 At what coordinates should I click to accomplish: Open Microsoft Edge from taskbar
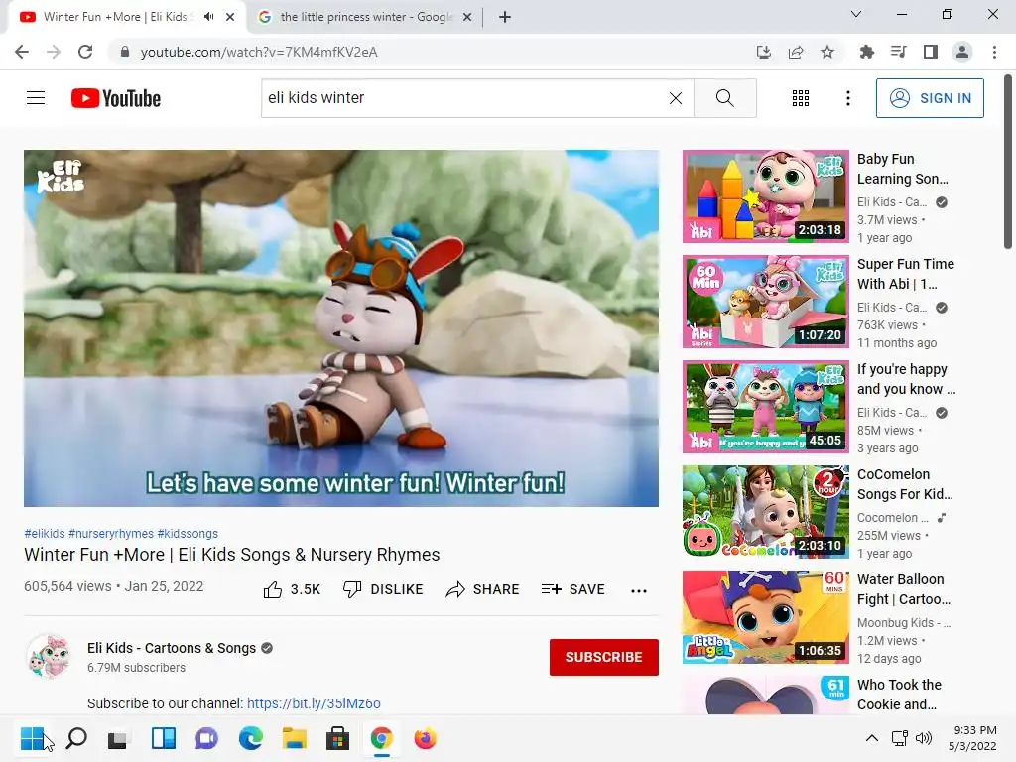click(x=251, y=738)
